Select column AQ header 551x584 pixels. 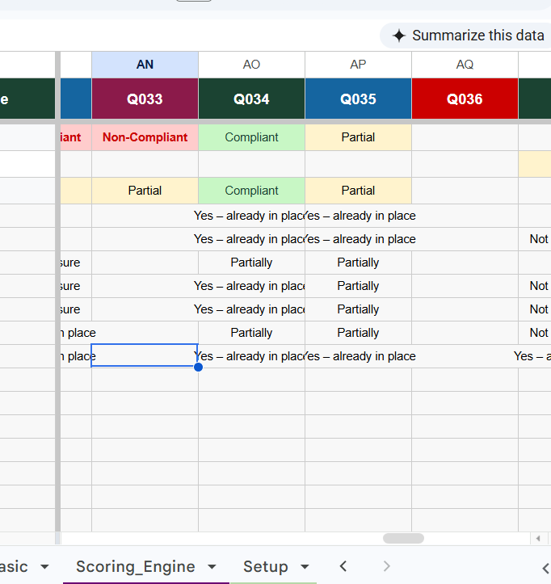pyautogui.click(x=465, y=65)
